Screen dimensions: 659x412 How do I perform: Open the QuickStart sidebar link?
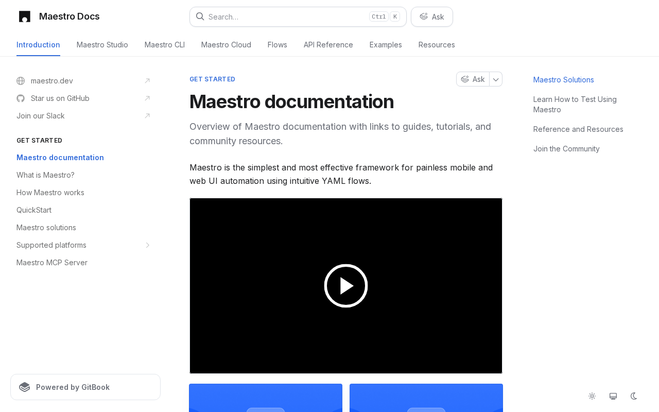34,210
